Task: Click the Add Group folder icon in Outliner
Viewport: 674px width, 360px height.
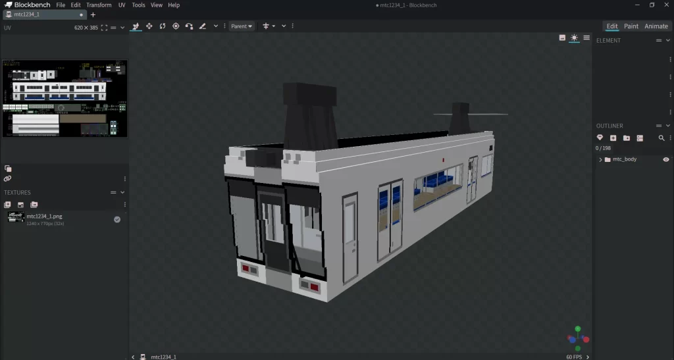Action: (x=626, y=138)
